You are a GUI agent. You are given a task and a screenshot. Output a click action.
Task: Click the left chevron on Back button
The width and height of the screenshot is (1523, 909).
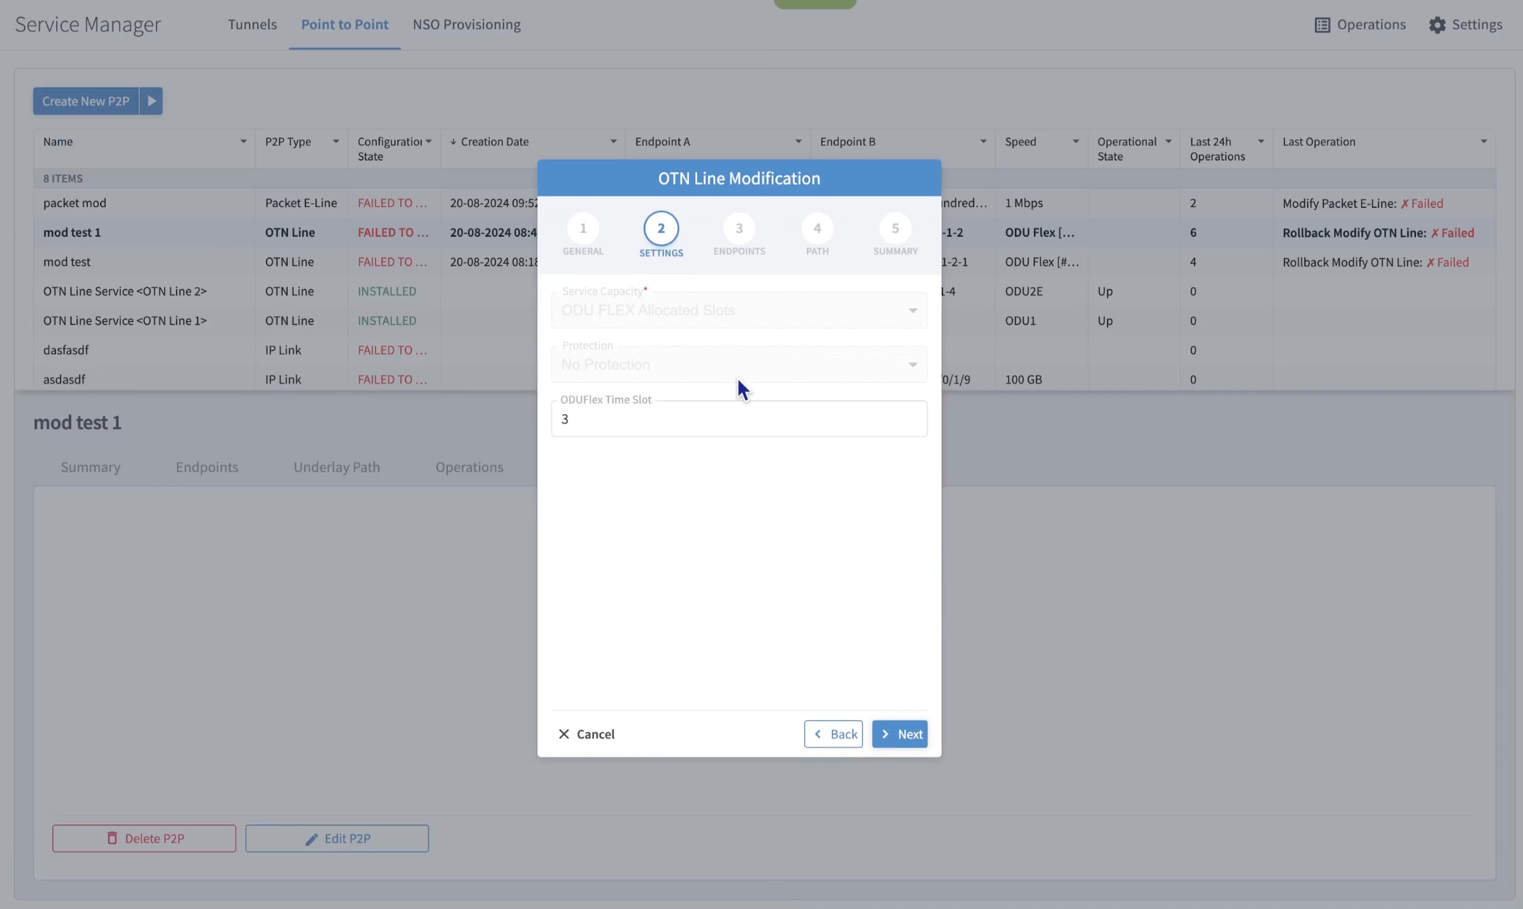coord(818,734)
